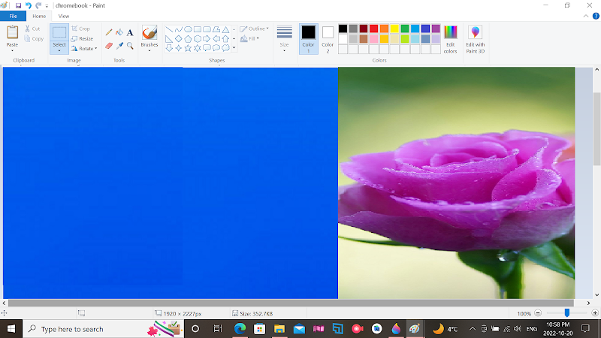Open Edit colors dialog
Screen dimensions: 601x338
[x=450, y=38]
